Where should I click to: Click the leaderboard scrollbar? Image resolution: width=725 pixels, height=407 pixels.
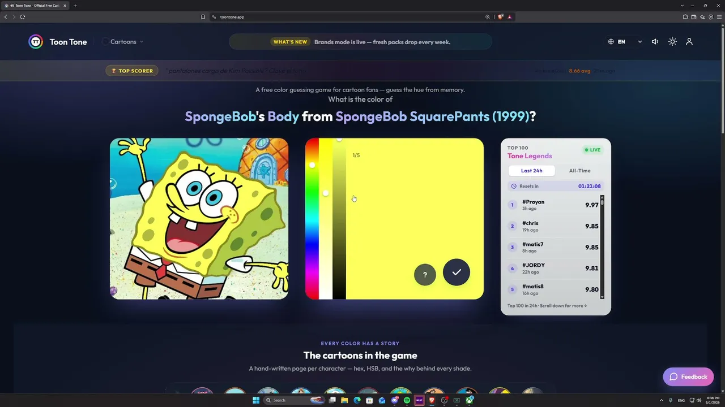tap(602, 247)
